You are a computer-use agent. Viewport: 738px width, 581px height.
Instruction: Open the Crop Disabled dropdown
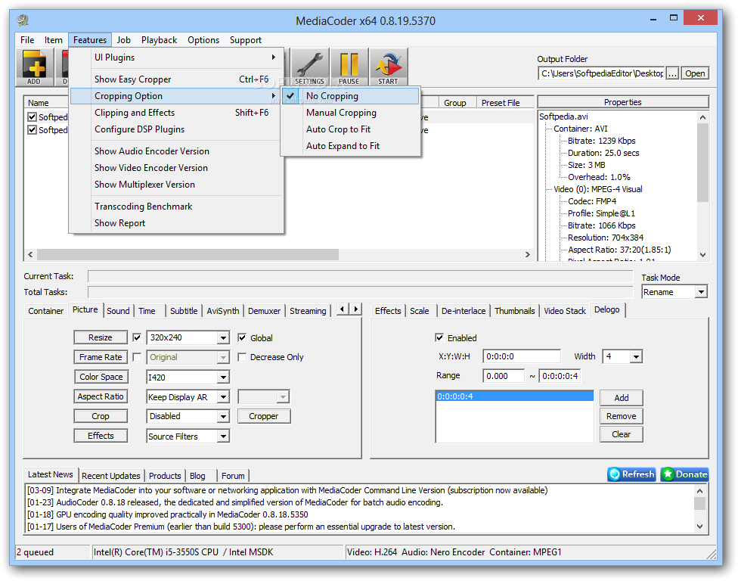[224, 416]
